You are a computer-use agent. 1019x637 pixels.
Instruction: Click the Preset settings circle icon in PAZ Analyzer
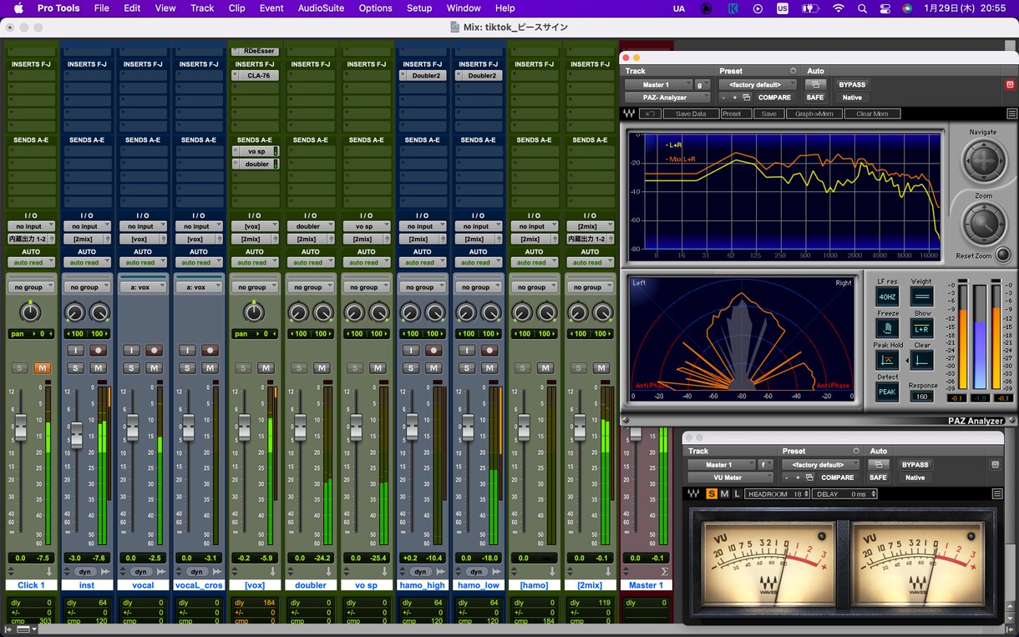click(x=793, y=71)
